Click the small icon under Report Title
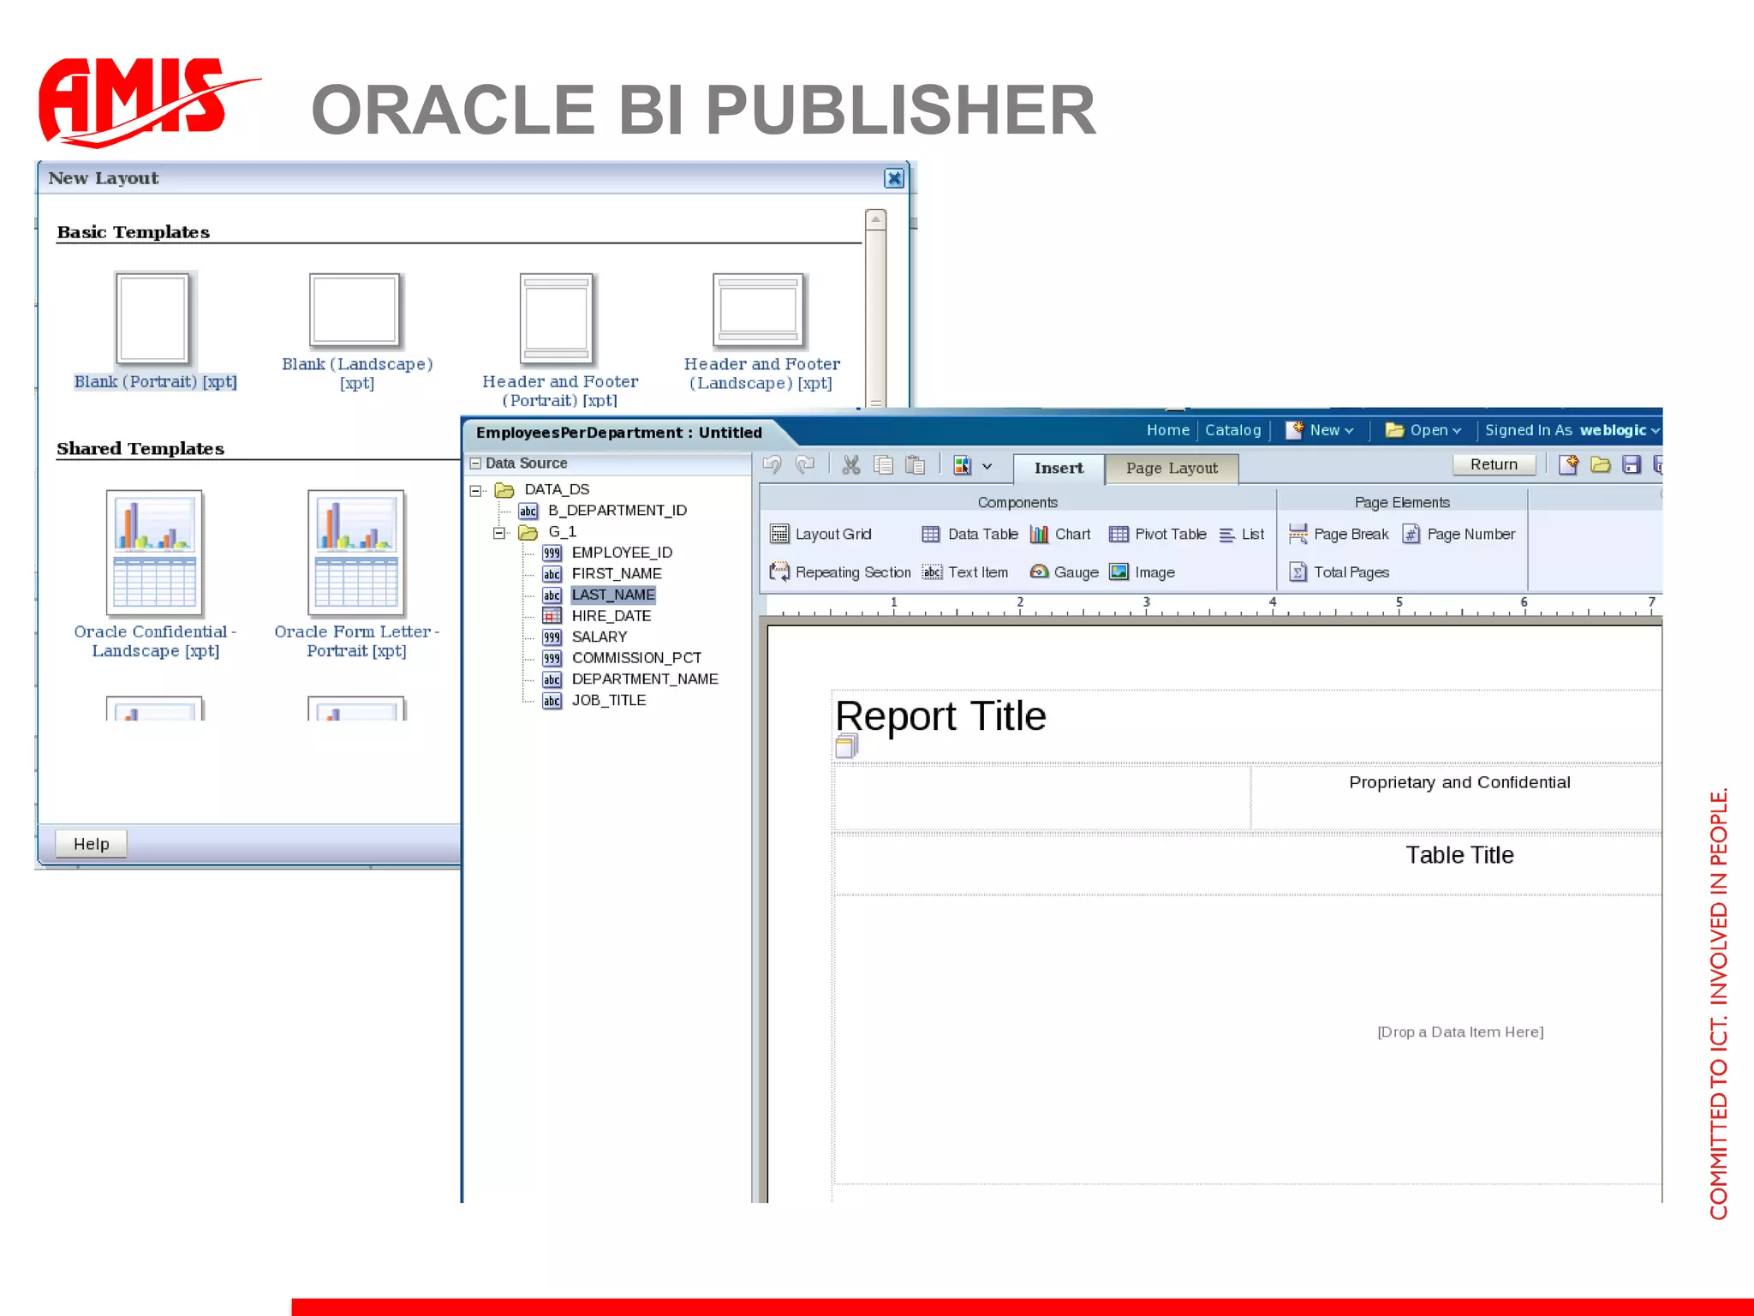This screenshot has width=1754, height=1316. 846,747
